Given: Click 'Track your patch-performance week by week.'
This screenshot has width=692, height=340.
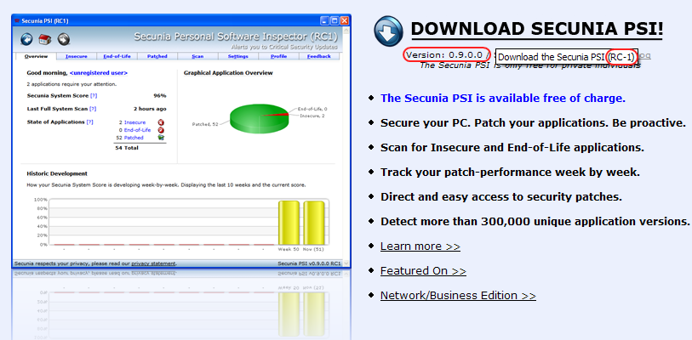Looking at the screenshot, I should [x=510, y=173].
